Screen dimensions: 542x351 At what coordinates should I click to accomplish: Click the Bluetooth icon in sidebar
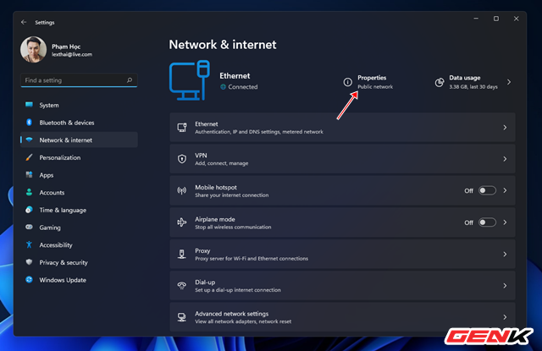[29, 123]
